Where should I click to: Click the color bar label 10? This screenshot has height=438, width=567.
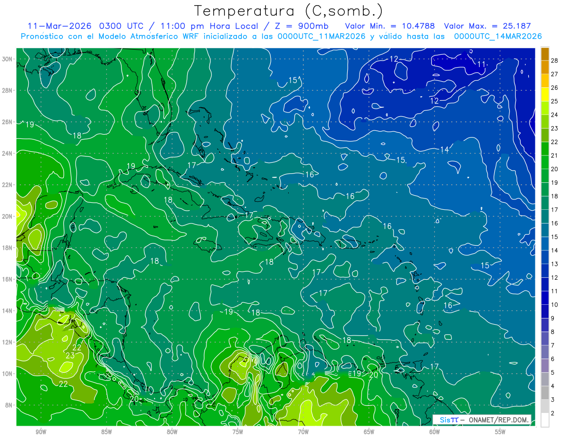(x=555, y=304)
